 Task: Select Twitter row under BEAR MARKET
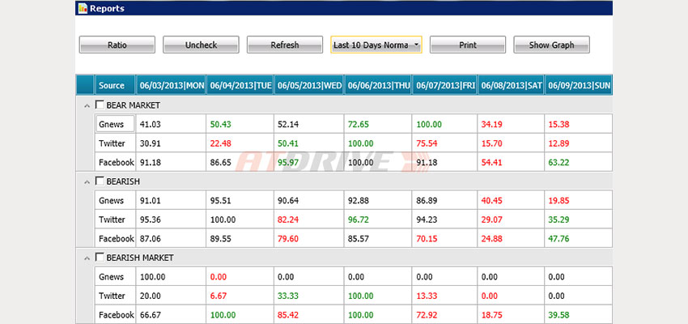[354, 143]
